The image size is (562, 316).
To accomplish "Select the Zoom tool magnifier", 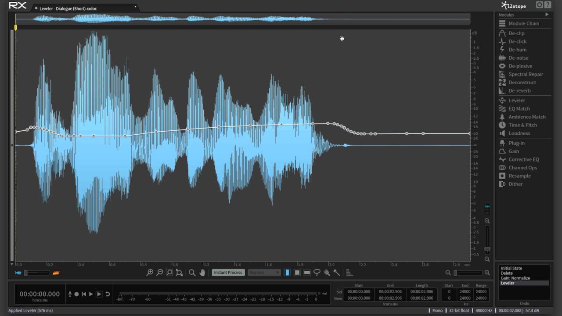I will 192,273.
